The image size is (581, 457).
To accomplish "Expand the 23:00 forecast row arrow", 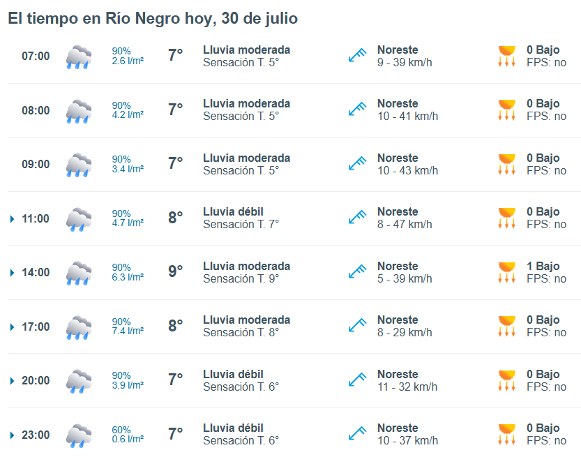I will (13, 435).
